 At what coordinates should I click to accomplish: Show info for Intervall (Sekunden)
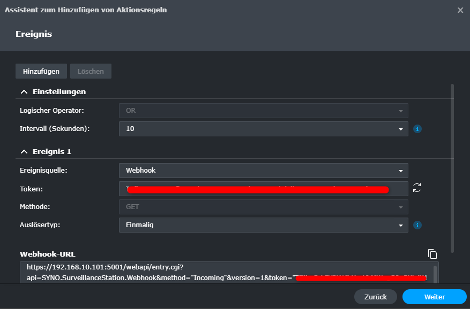point(417,129)
